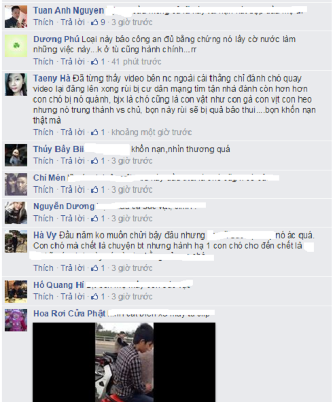Open Dương Phú's clover avatar
Screen dimensions: 333x402
pos(16,46)
